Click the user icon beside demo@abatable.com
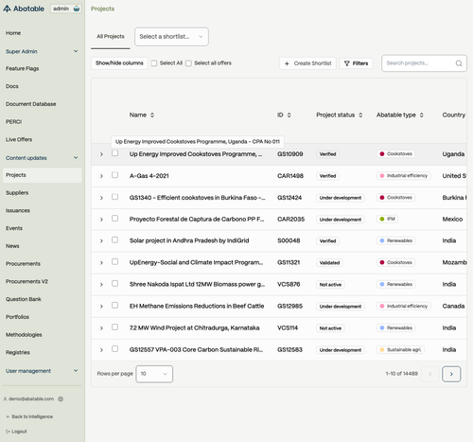The image size is (473, 442). 5,399
